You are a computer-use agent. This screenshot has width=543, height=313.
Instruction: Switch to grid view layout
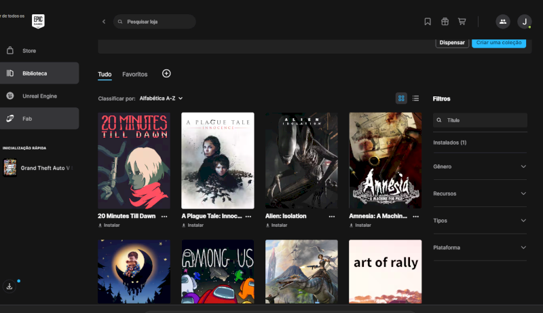click(x=402, y=98)
